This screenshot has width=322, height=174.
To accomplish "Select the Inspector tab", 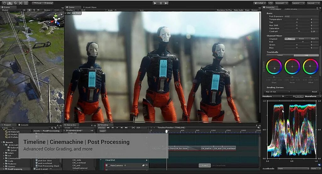I will pyautogui.click(x=269, y=7).
